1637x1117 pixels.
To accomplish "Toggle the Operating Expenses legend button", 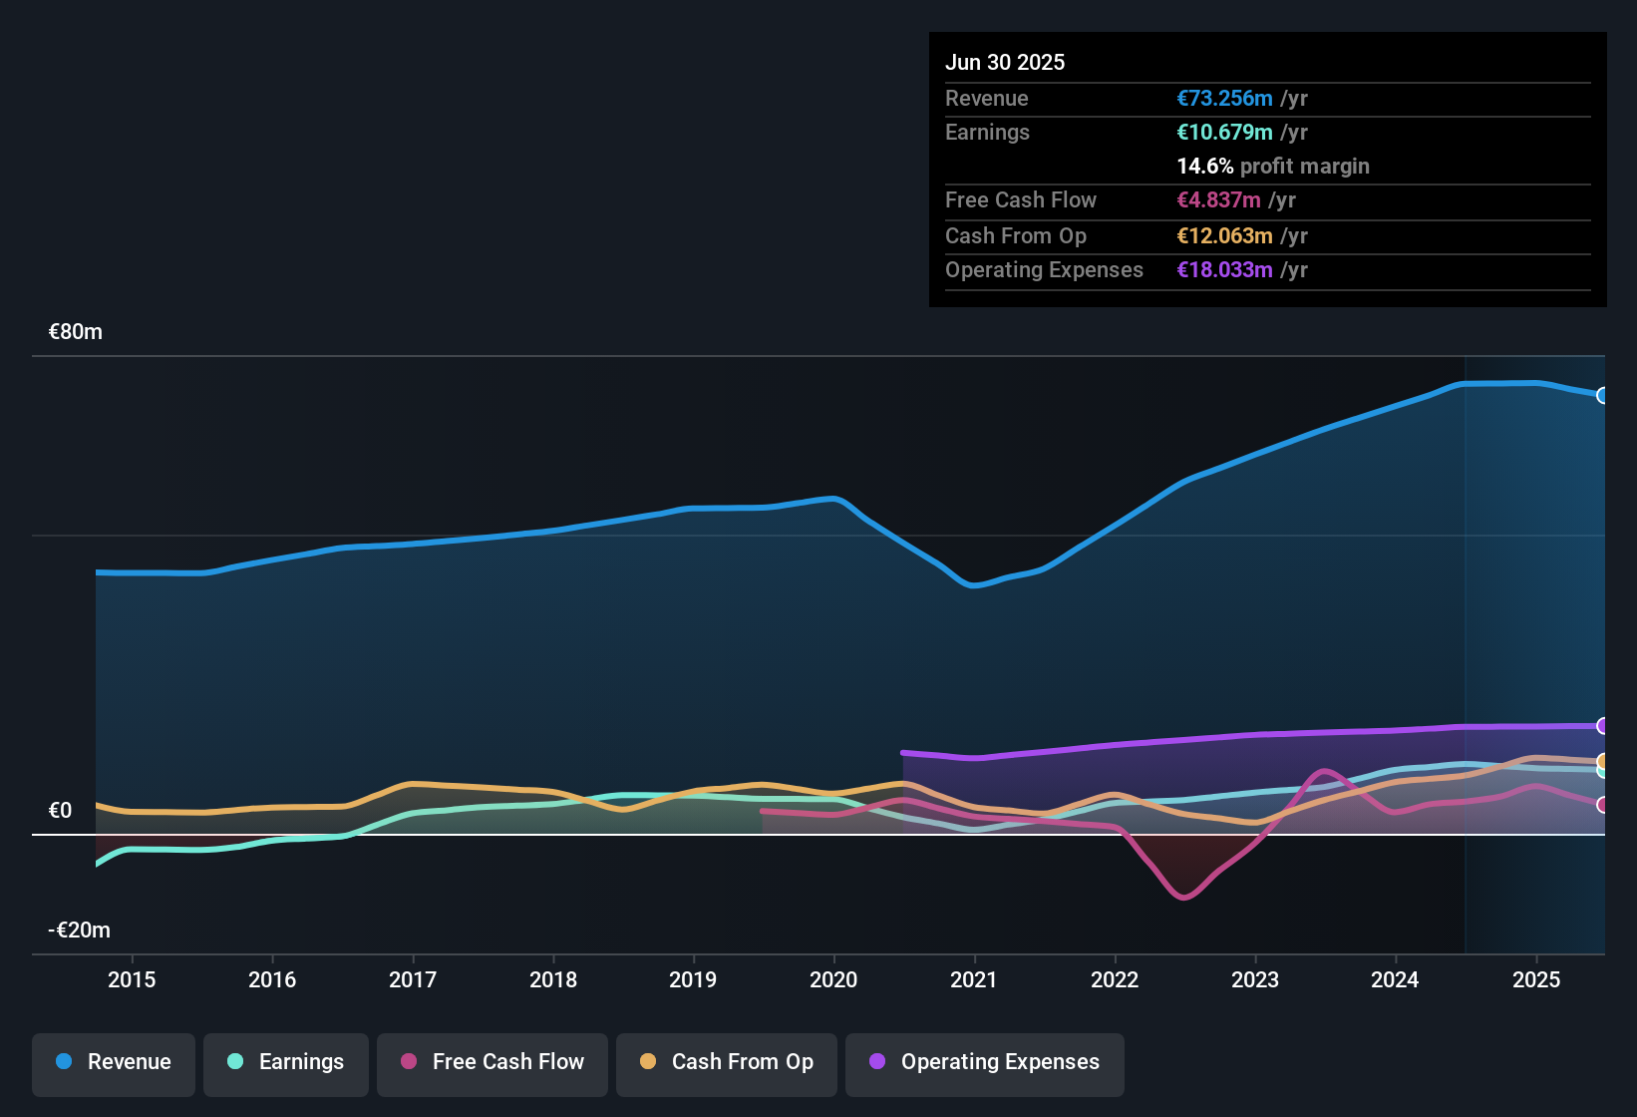I will [985, 1064].
